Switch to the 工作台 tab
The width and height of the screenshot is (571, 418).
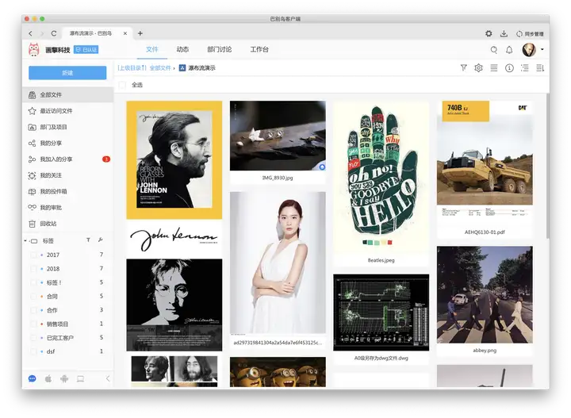(x=259, y=49)
